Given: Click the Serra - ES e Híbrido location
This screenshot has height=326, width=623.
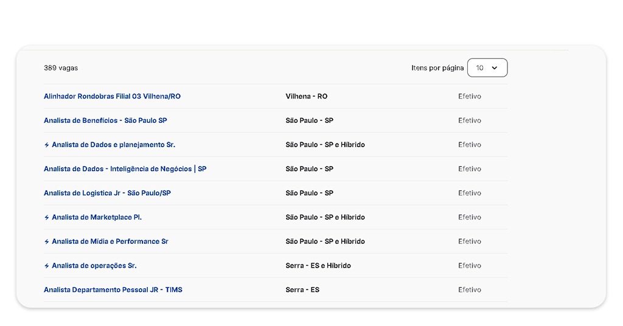Looking at the screenshot, I should coord(318,266).
